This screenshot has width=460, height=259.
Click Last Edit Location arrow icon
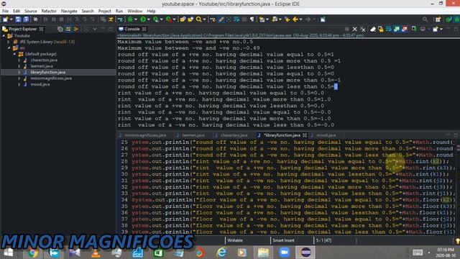pos(287,19)
